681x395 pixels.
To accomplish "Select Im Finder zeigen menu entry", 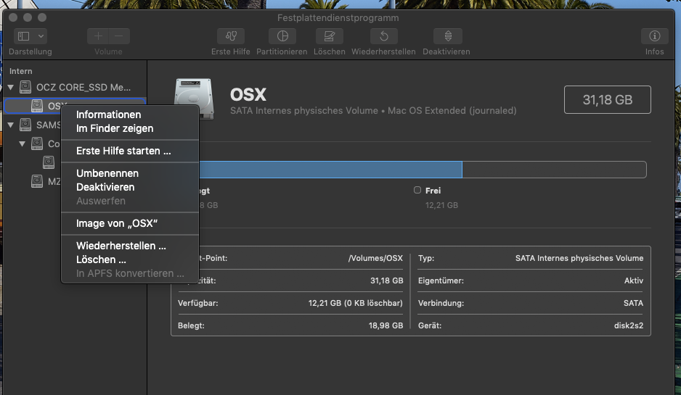I will pos(115,128).
